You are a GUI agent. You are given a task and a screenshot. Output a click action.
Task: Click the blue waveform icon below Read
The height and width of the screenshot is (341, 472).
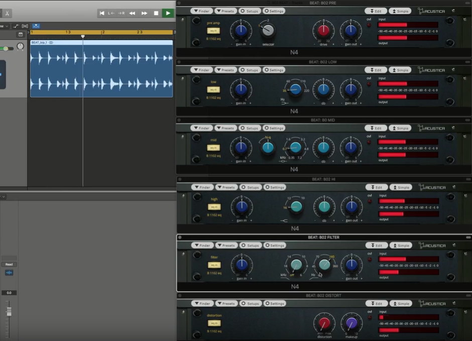coord(9,273)
